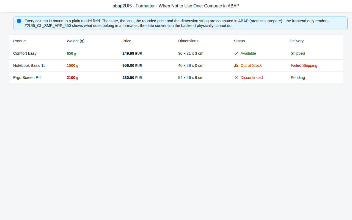Click the page title abap2UI5 - Formatter

tap(176, 6)
